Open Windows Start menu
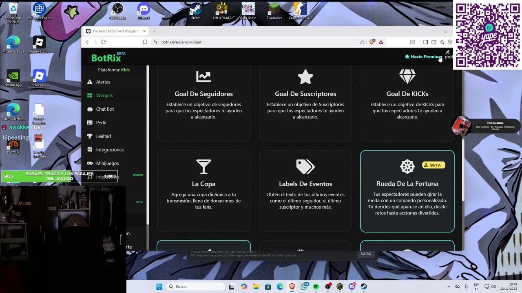 (x=159, y=286)
